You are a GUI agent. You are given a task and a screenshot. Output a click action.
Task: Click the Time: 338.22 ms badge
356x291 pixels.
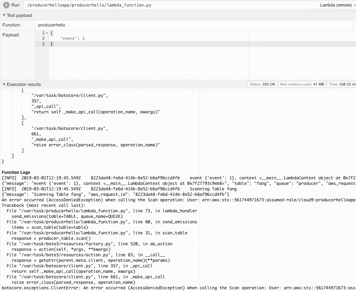tap(342, 84)
